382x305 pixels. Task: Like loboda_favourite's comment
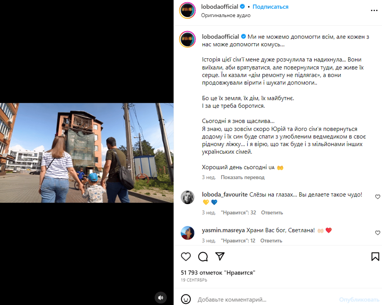point(377,197)
